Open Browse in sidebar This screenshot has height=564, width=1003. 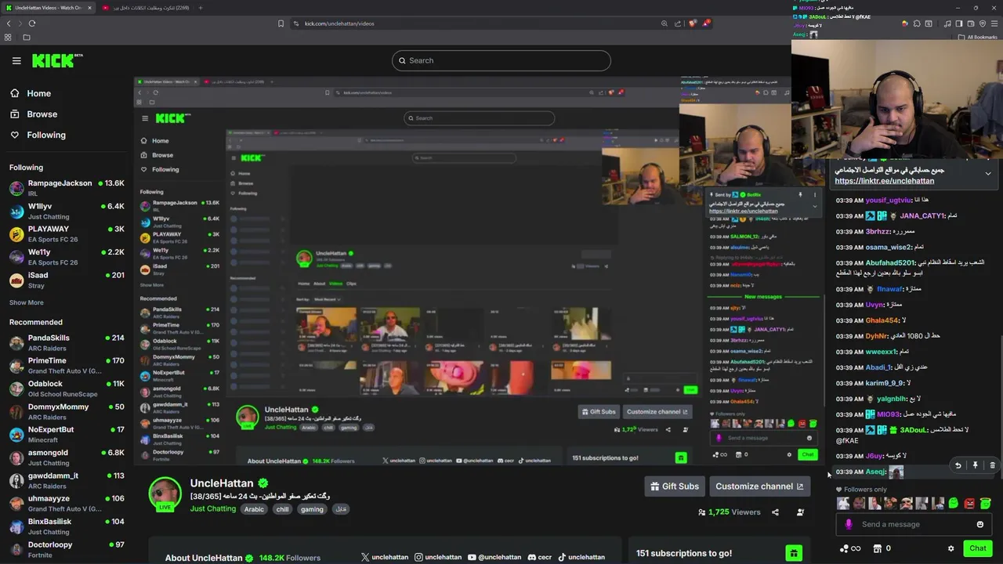(x=34, y=114)
